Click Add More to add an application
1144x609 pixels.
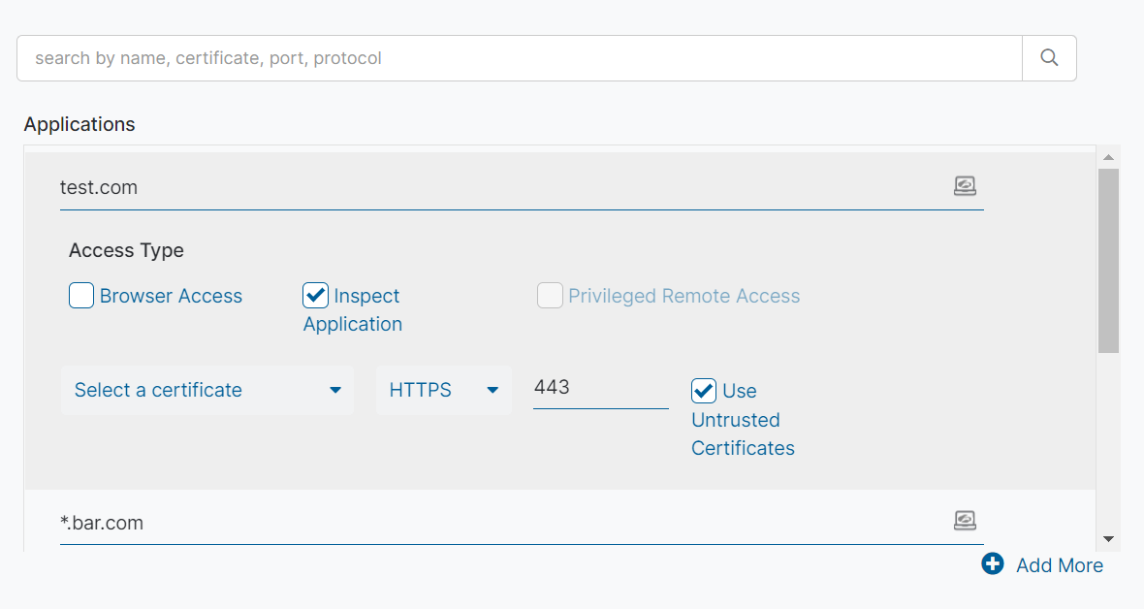tap(1059, 564)
